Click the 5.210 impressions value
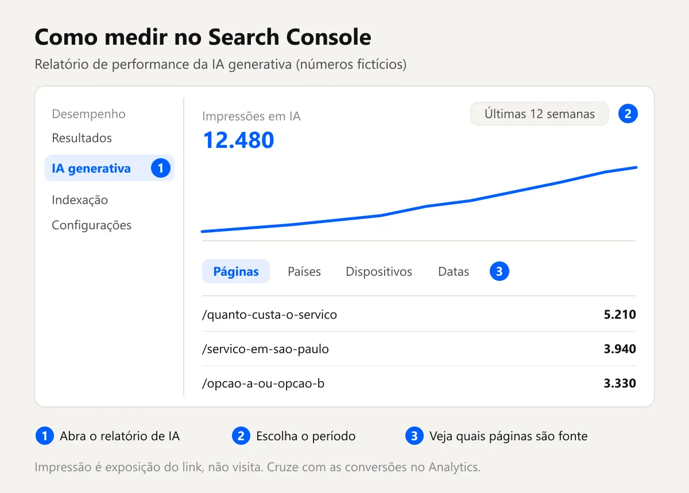This screenshot has width=689, height=493. pos(620,314)
